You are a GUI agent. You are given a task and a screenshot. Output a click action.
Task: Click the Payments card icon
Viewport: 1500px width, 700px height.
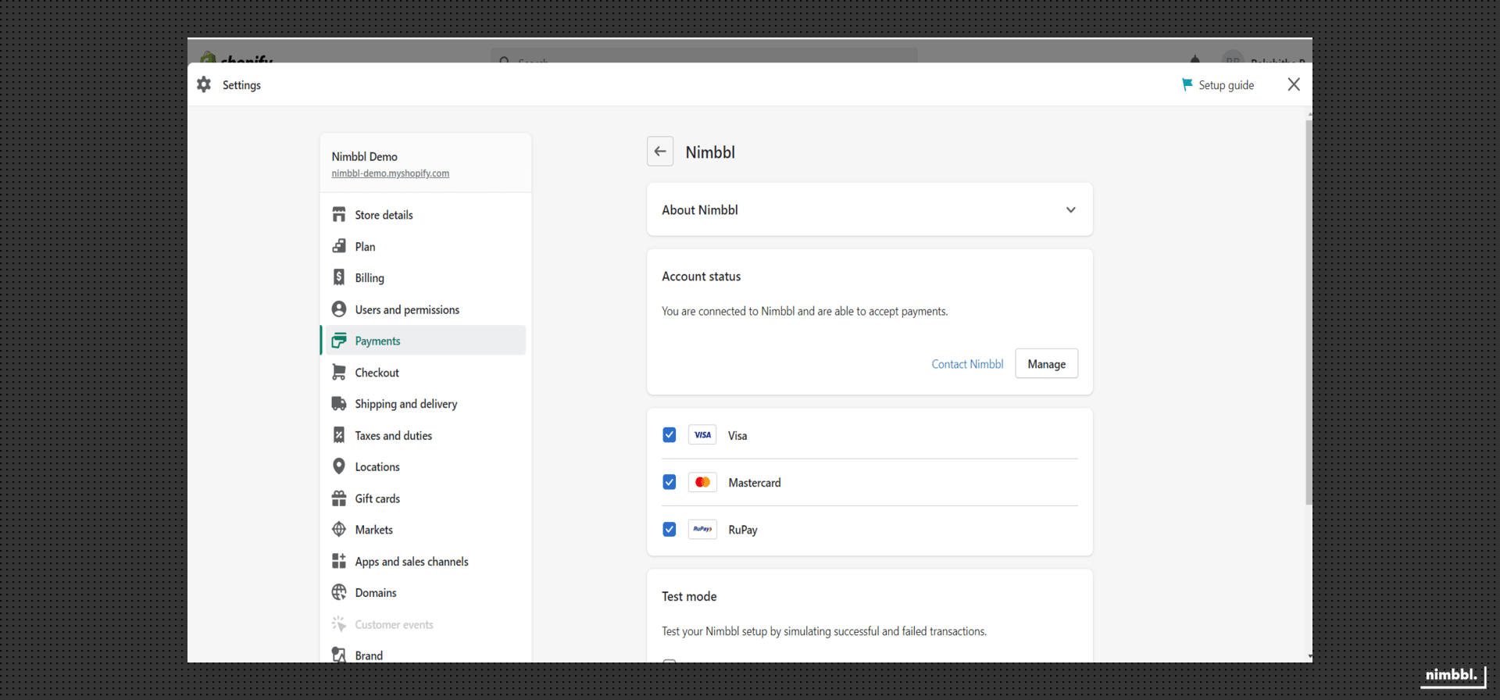pyautogui.click(x=339, y=341)
